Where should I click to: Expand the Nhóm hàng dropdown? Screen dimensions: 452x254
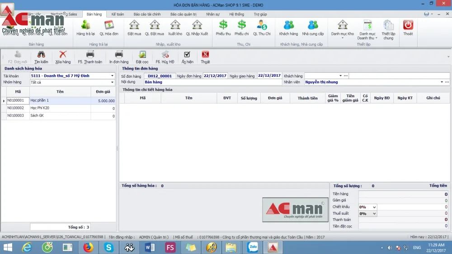pos(112,82)
